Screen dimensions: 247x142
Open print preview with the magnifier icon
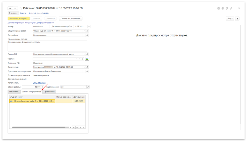pyautogui.click(x=227, y=8)
